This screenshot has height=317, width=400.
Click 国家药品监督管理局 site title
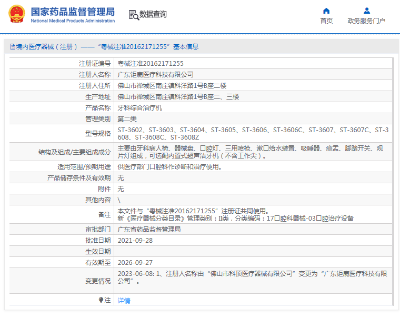pyautogui.click(x=73, y=12)
